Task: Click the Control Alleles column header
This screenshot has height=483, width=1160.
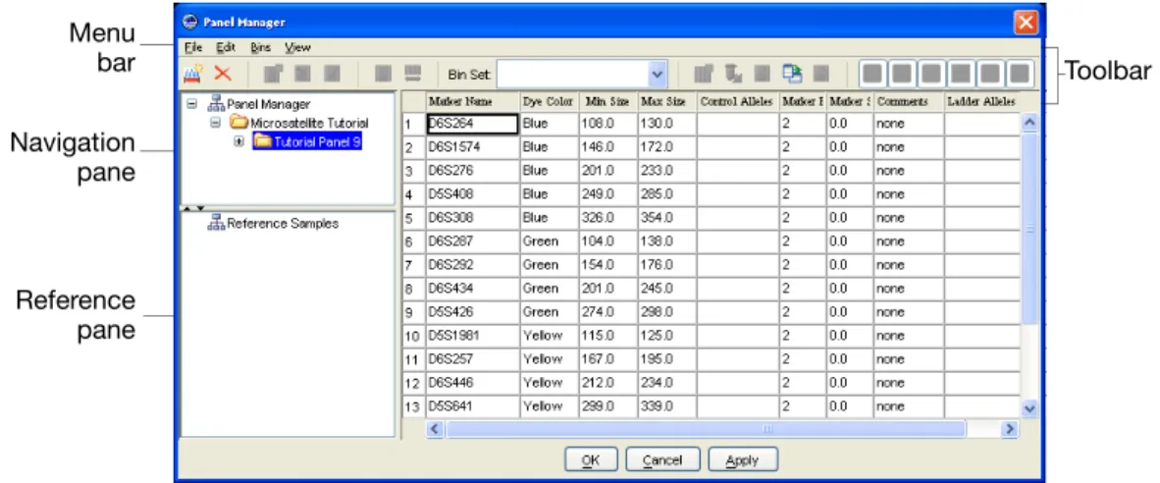Action: [738, 101]
